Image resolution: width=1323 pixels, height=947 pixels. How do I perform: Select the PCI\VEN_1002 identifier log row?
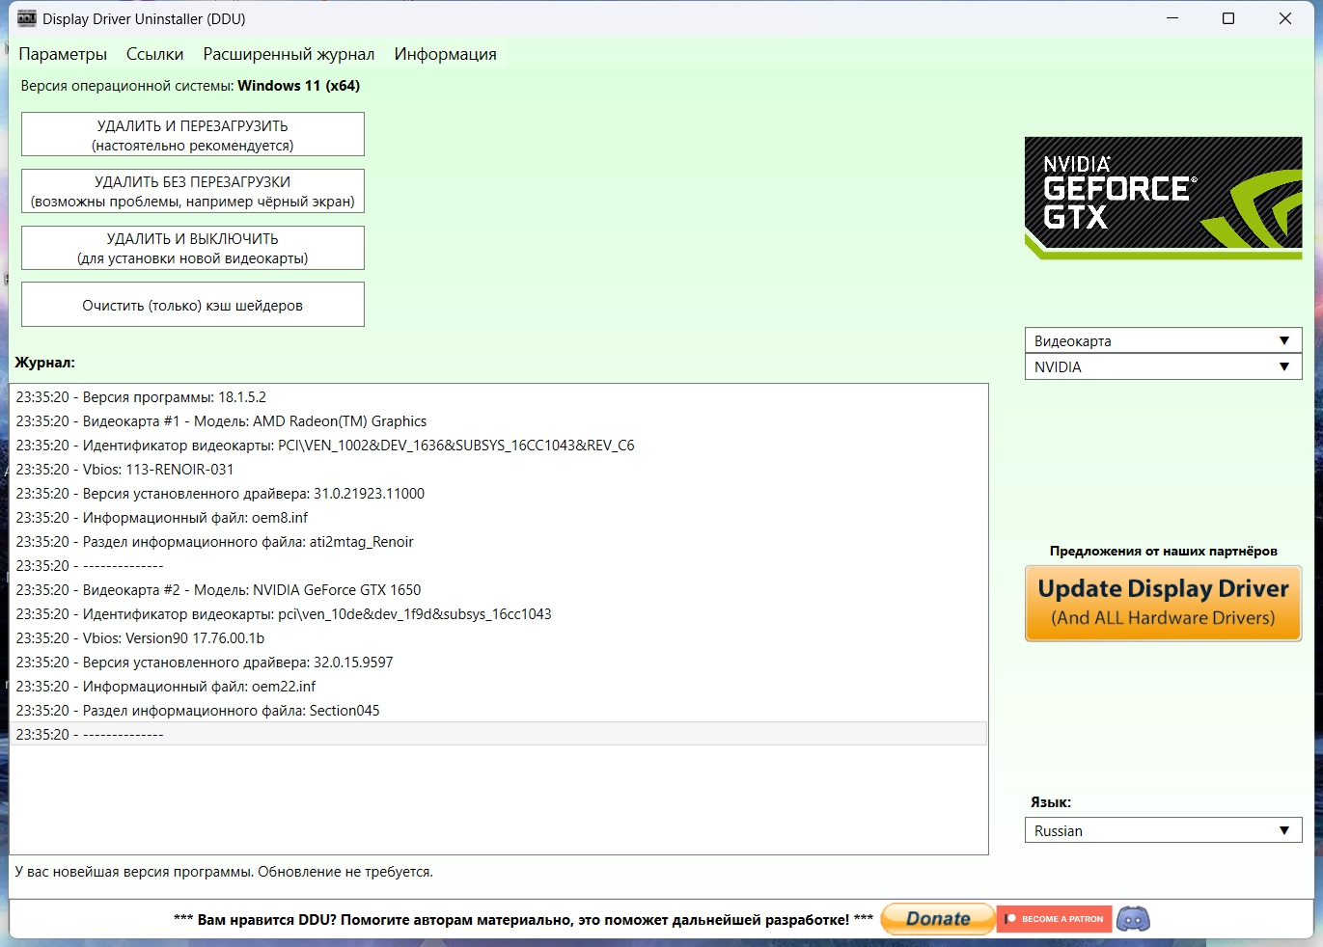point(499,446)
